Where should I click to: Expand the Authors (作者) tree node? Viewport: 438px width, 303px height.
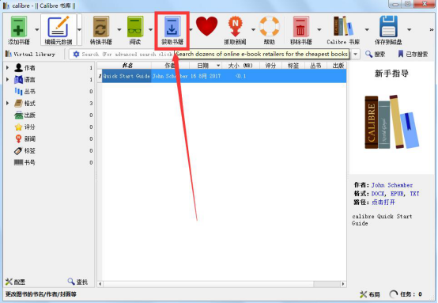coord(8,68)
